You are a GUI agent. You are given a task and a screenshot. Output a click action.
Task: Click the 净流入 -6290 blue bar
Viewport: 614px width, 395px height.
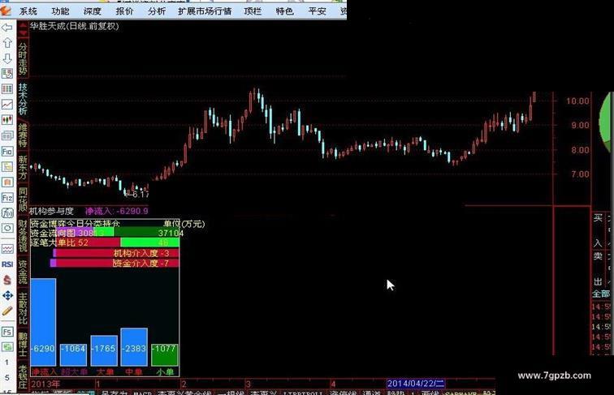[43, 322]
